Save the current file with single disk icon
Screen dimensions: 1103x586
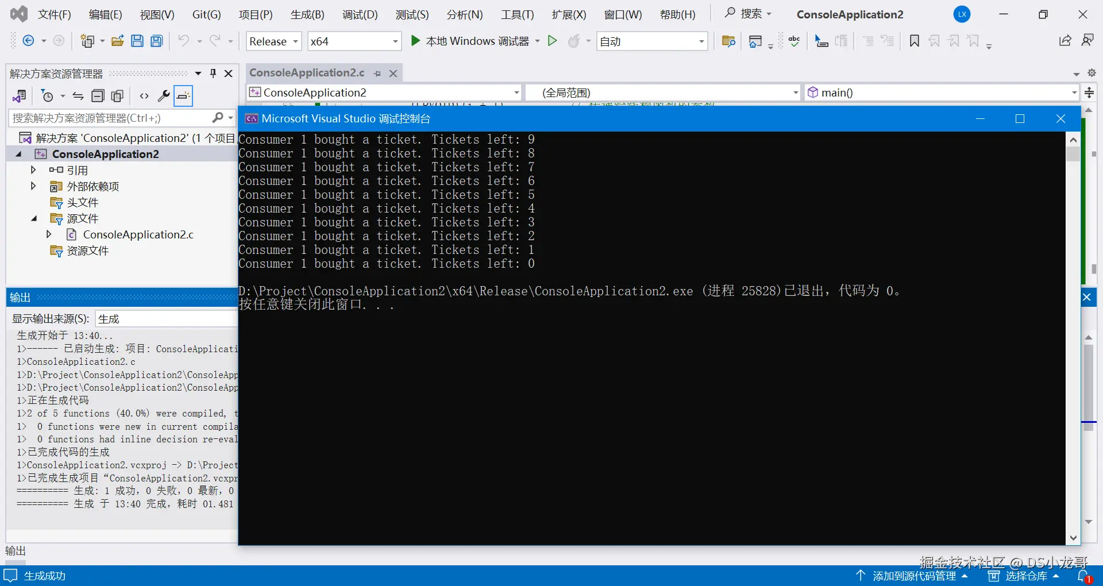pos(137,41)
